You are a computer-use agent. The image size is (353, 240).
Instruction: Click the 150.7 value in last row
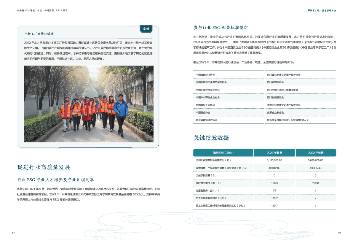(274, 206)
